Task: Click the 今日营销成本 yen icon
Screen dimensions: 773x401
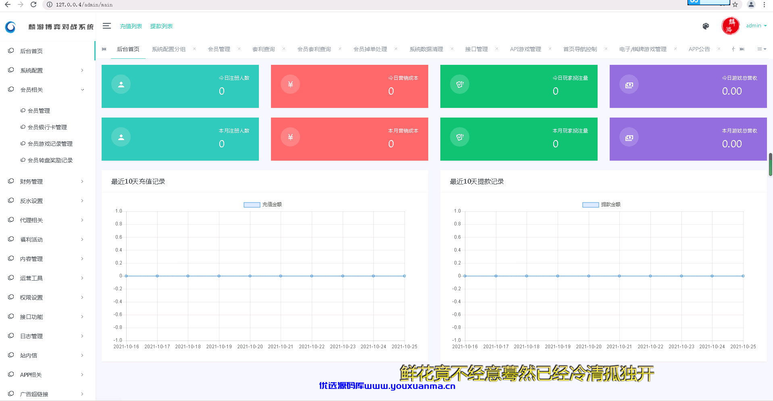Action: tap(290, 85)
